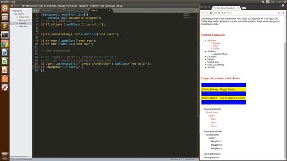Bookmark this page with star icon
Viewport: 287px width, 161px height.
point(279,13)
